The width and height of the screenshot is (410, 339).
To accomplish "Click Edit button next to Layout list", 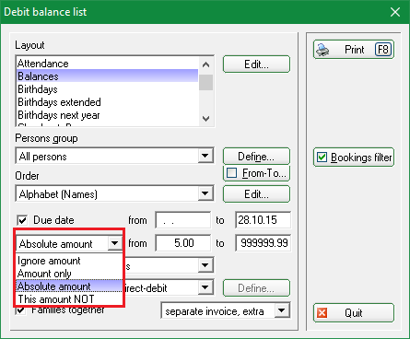I will (x=256, y=64).
